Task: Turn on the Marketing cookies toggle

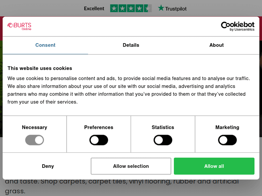Action: pos(227,140)
